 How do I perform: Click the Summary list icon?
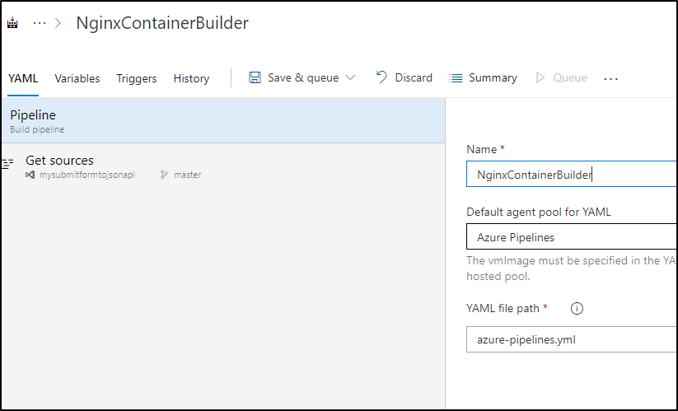(x=456, y=78)
